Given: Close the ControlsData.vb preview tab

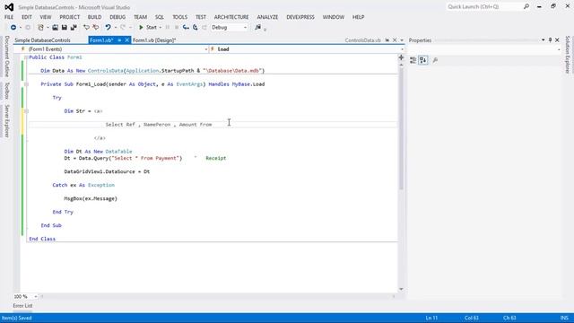Looking at the screenshot, I should (395, 40).
